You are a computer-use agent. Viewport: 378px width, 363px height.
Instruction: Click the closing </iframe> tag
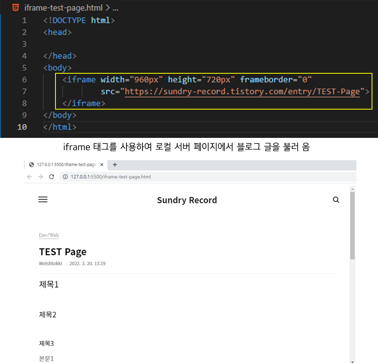[84, 104]
